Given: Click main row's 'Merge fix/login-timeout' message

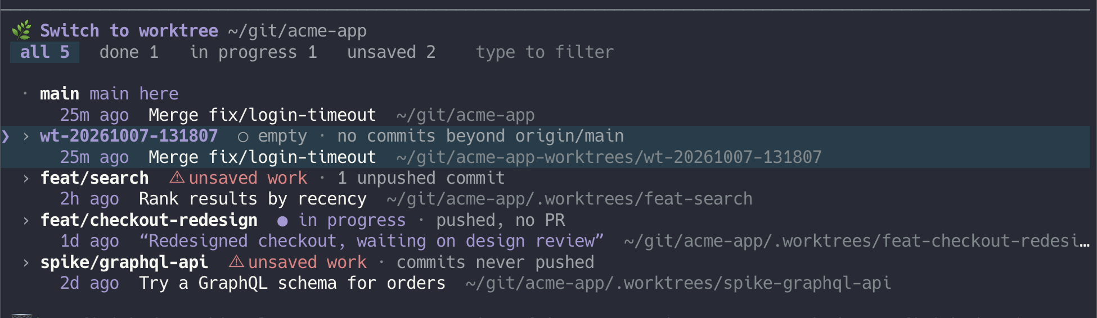Looking at the screenshot, I should [x=262, y=115].
